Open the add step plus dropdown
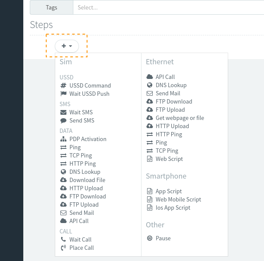The width and height of the screenshot is (264, 261). pyautogui.click(x=67, y=46)
